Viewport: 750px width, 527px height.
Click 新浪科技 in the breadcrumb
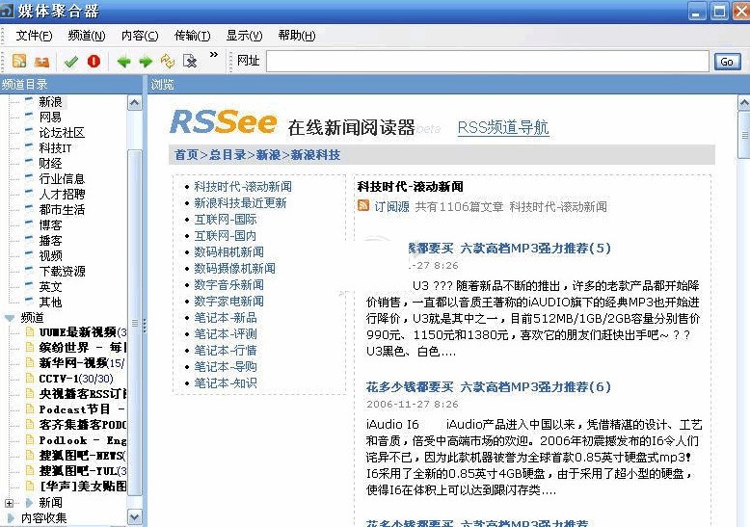coord(315,155)
